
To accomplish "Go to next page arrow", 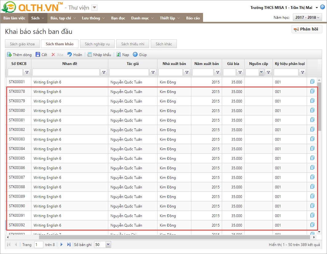I will pos(62,244).
